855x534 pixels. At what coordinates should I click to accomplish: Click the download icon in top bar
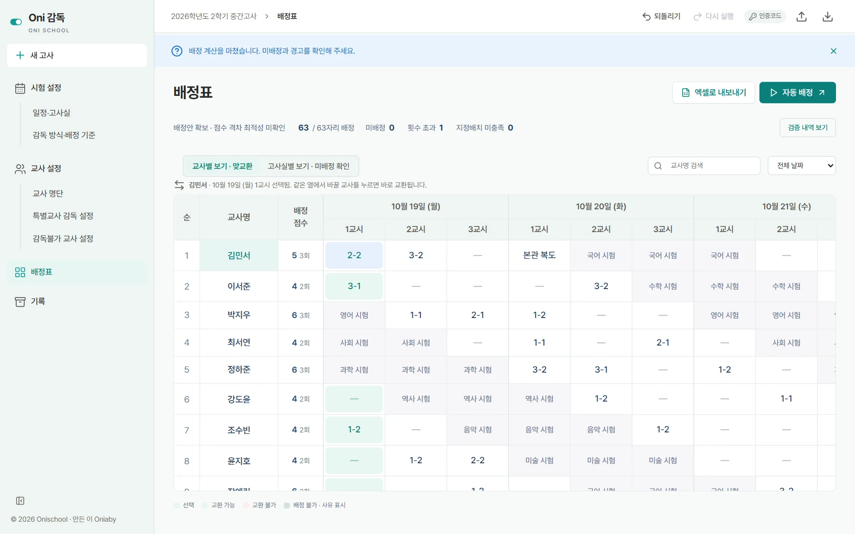827,17
